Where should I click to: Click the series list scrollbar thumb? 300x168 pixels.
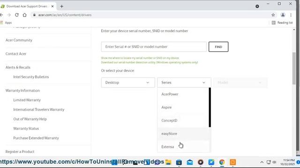click(x=210, y=107)
